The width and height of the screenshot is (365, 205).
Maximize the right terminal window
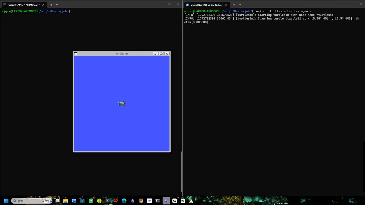pos(352,4)
